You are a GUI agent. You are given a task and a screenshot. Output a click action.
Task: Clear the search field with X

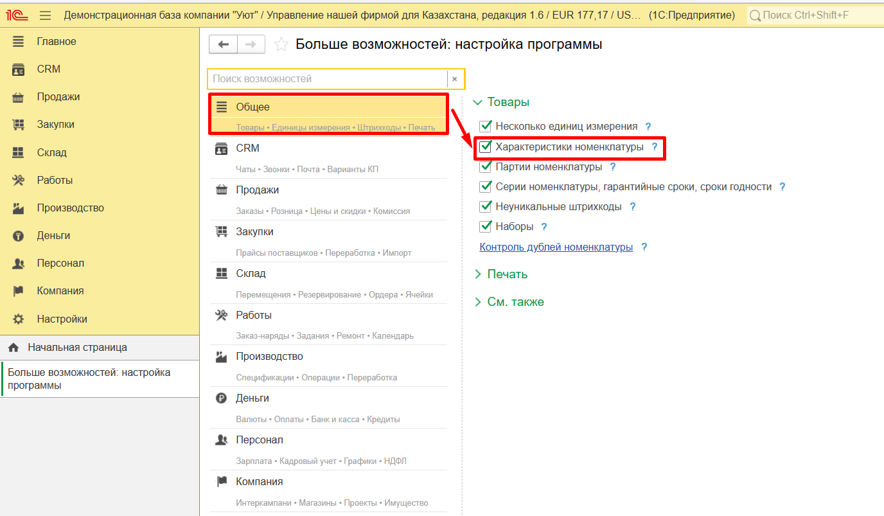(455, 79)
